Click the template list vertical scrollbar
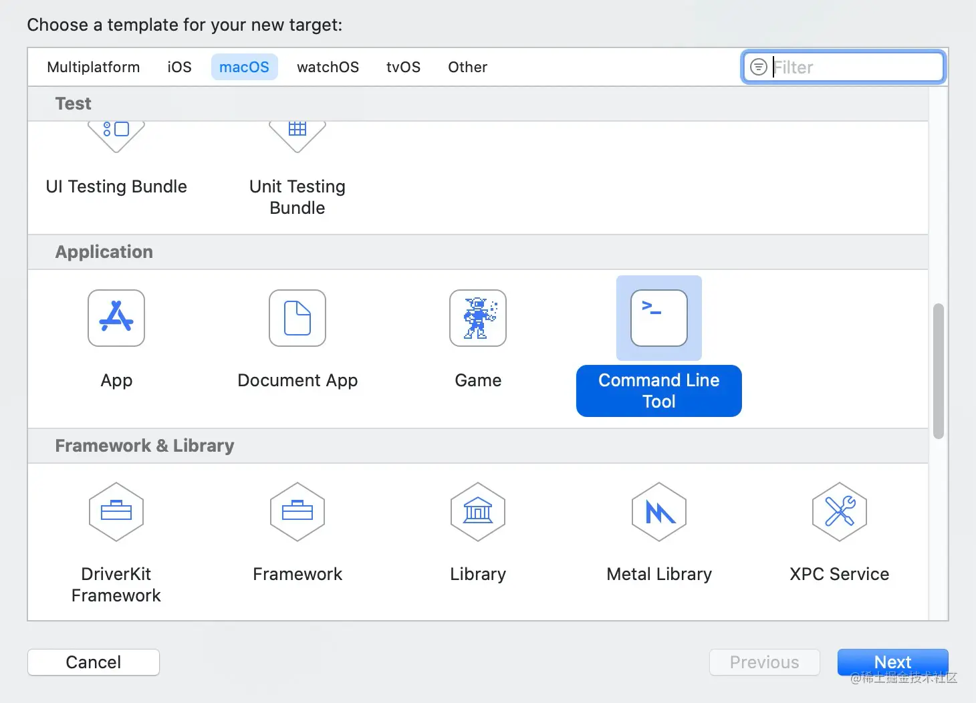 coord(939,371)
